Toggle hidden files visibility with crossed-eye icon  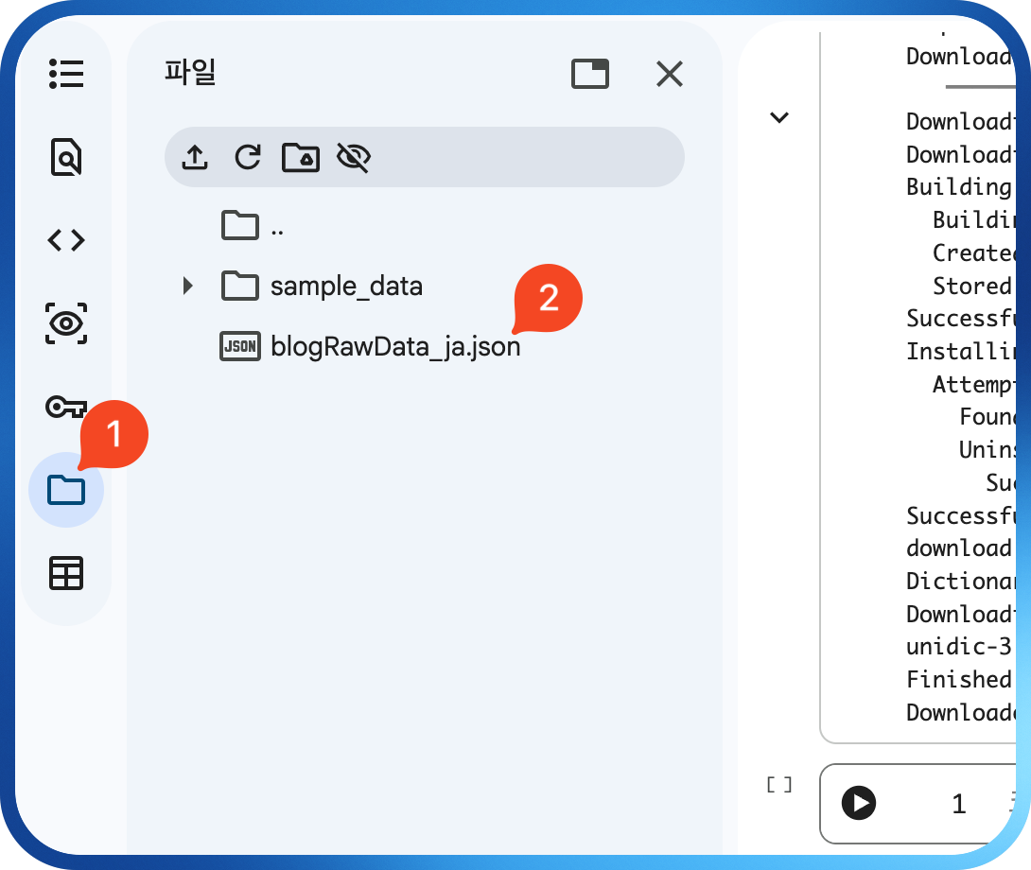tap(353, 157)
